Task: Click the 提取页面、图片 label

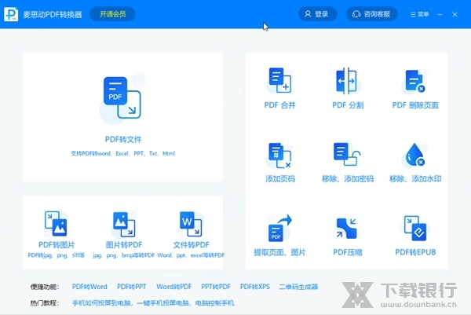Action: 279,252
